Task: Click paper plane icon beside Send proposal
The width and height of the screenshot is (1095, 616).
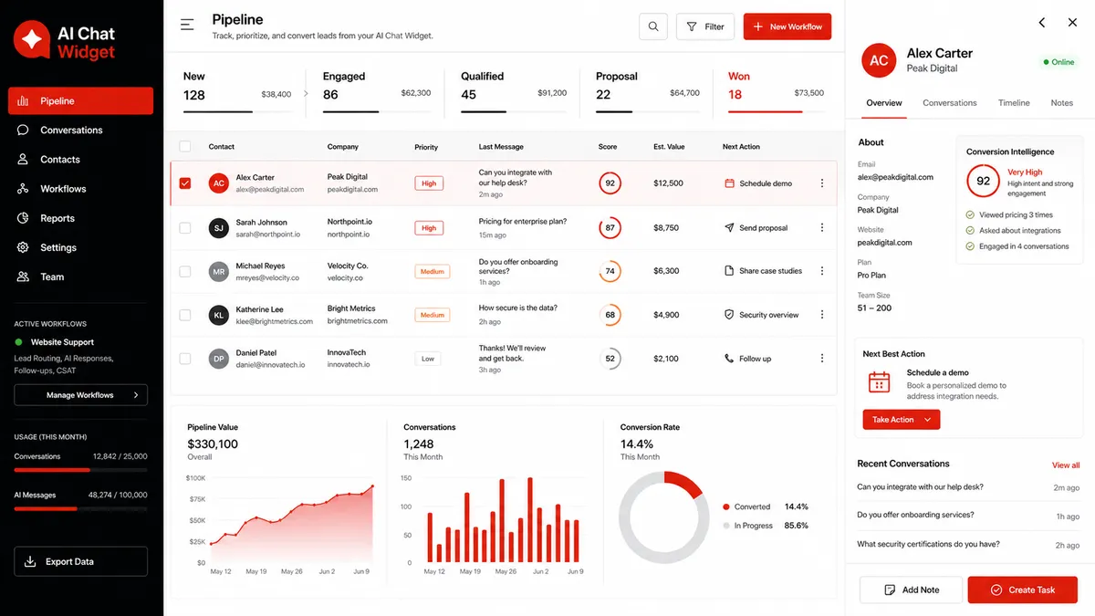Action: click(x=729, y=228)
